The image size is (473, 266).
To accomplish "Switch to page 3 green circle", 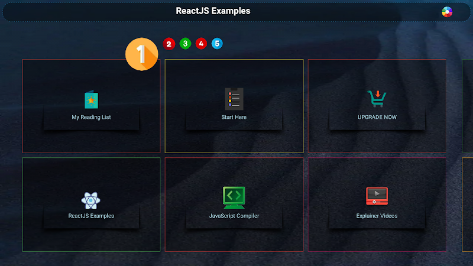I will 185,43.
